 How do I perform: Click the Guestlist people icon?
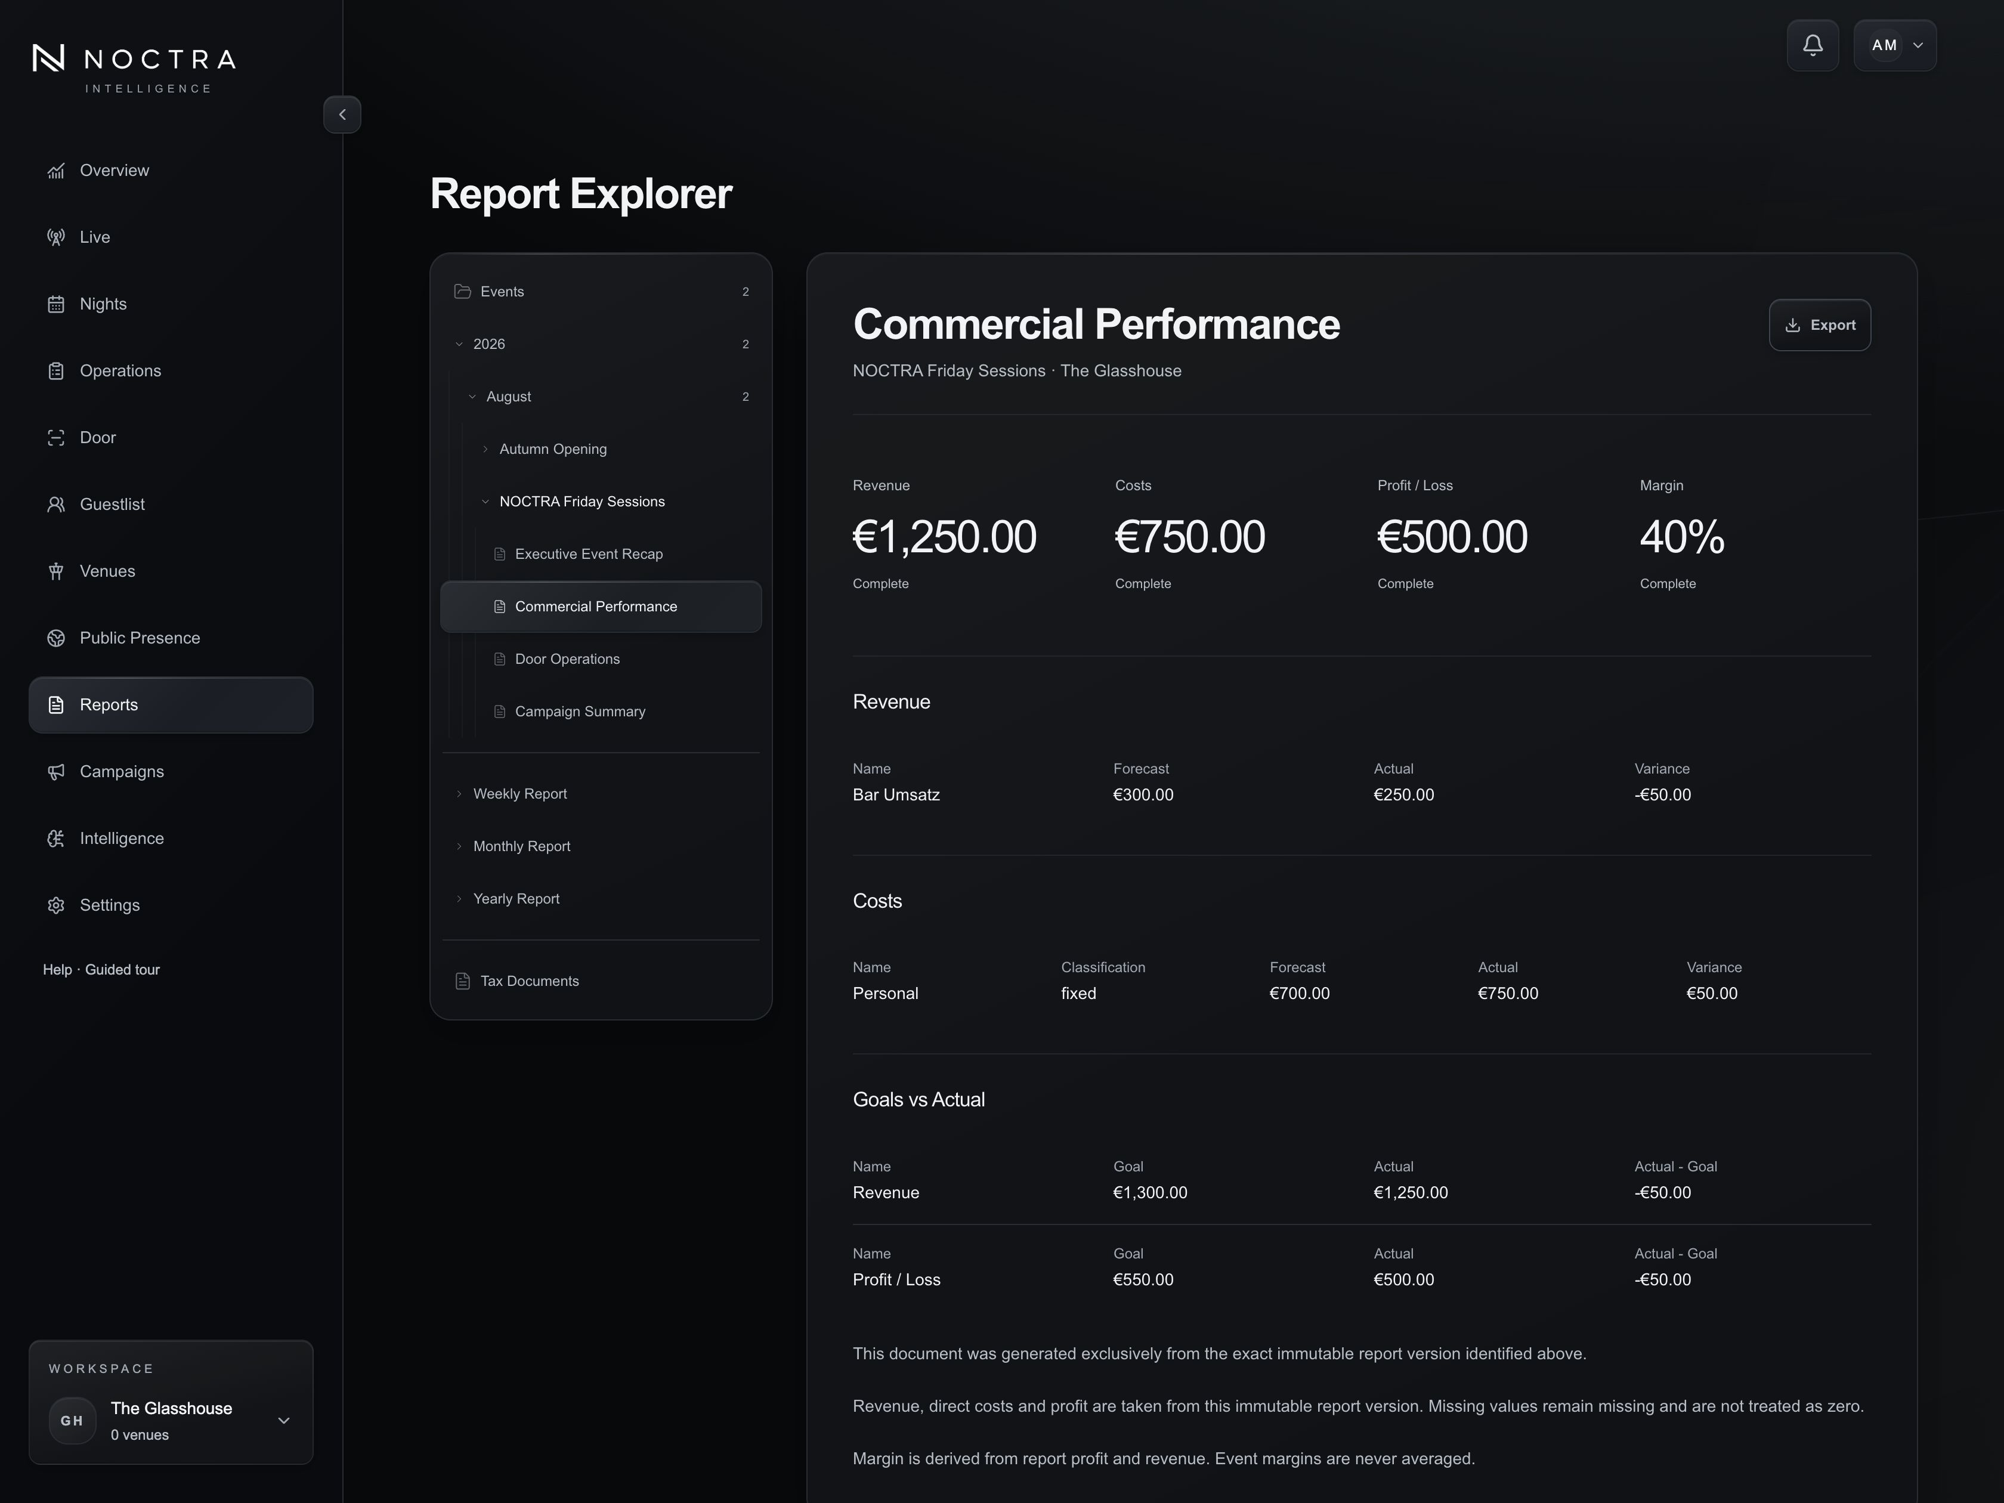pos(56,505)
